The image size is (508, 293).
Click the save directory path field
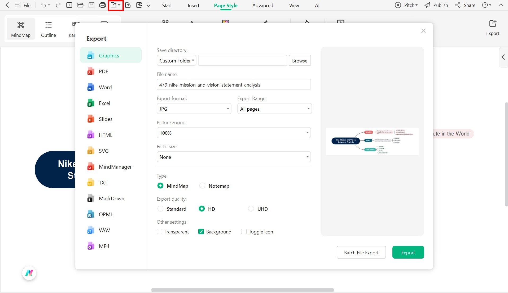243,61
